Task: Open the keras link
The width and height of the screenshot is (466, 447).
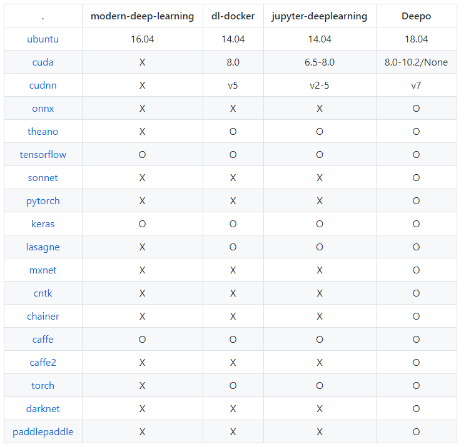Action: pos(43,224)
